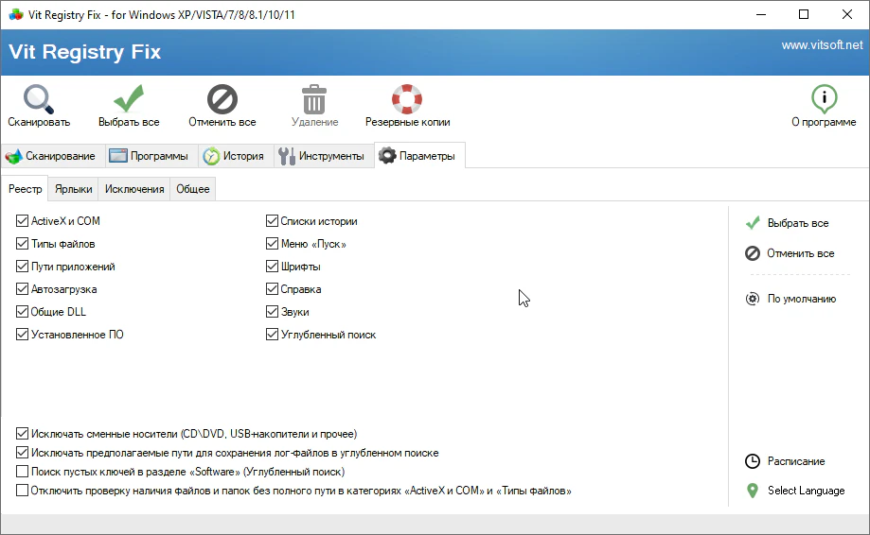The width and height of the screenshot is (870, 535).
Task: Click the Отменить все toolbar icon
Action: pos(222,99)
